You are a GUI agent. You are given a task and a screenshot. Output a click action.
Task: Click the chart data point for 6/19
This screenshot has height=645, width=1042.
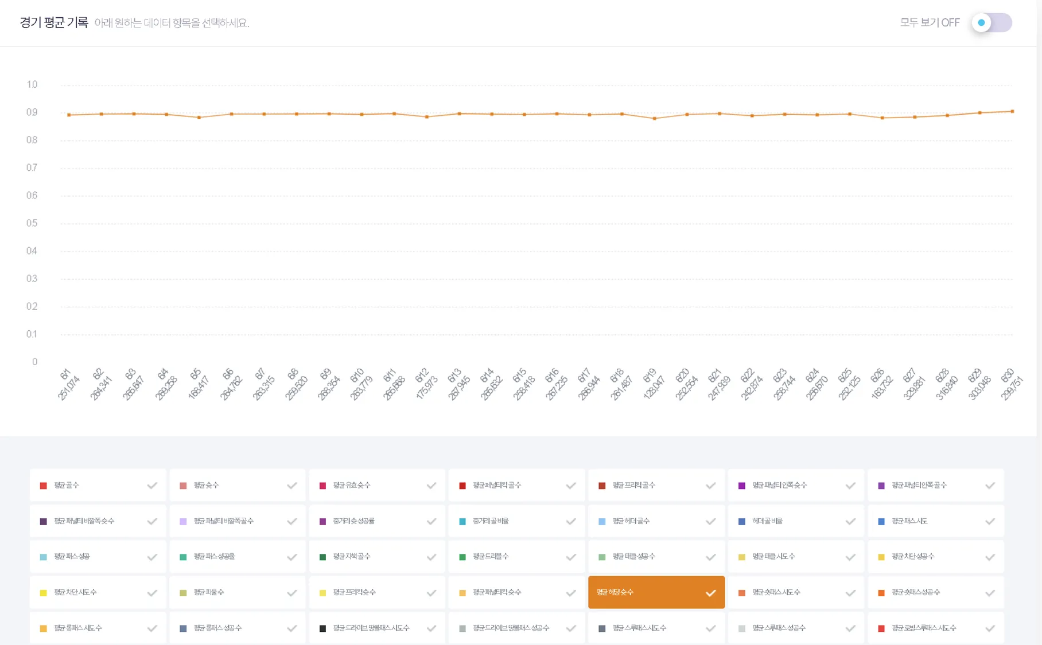point(655,119)
